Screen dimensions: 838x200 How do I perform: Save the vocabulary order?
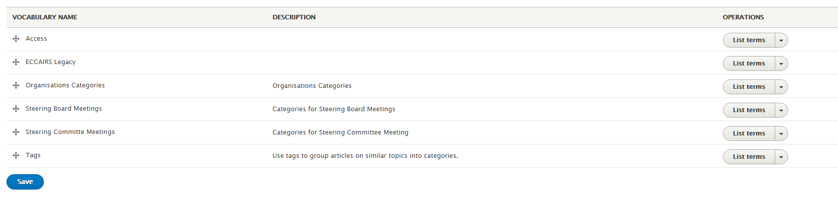point(25,182)
